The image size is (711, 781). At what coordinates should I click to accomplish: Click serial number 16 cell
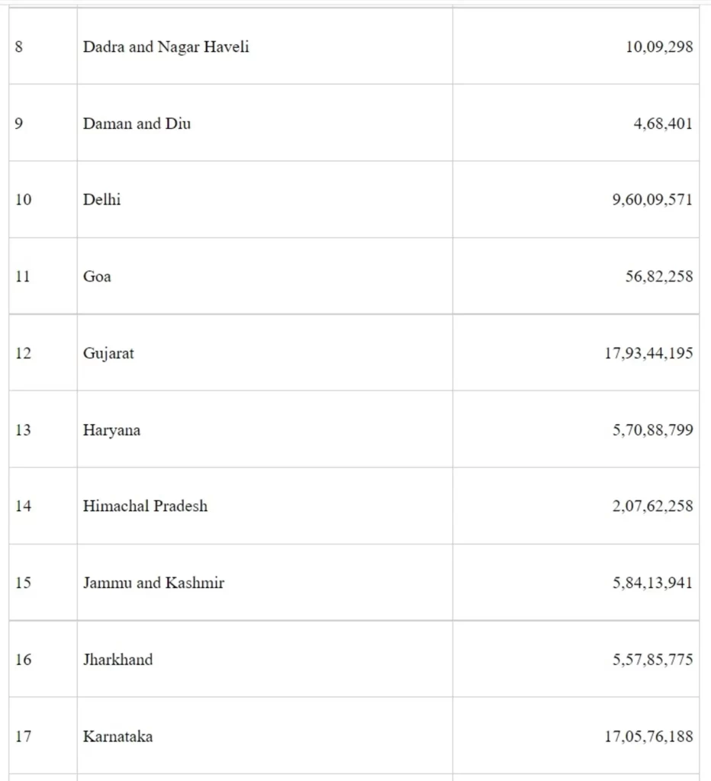[24, 660]
